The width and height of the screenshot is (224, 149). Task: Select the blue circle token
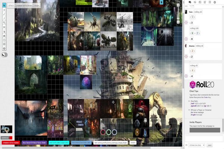pos(114,132)
